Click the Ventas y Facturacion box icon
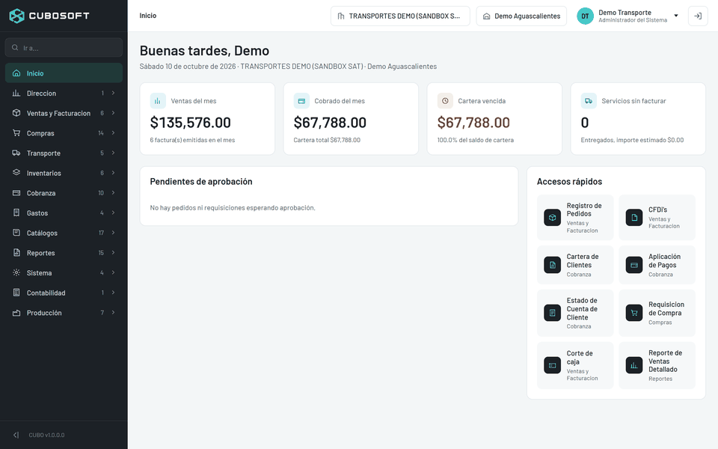Image resolution: width=718 pixels, height=449 pixels. (x=16, y=113)
